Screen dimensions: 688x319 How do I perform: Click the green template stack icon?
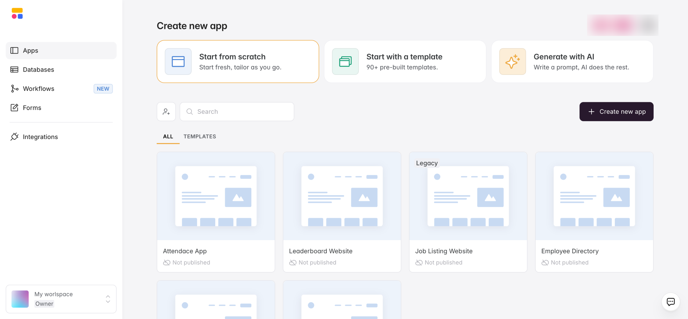pos(345,61)
